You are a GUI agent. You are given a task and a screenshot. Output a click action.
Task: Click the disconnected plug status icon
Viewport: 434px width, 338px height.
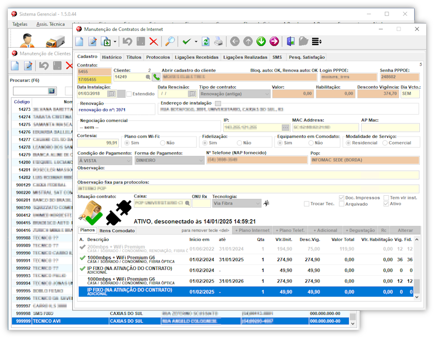pos(118,212)
